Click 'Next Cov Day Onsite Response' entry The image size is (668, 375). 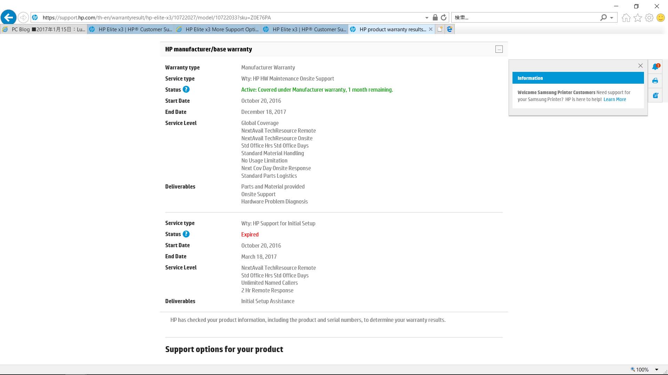coord(276,168)
